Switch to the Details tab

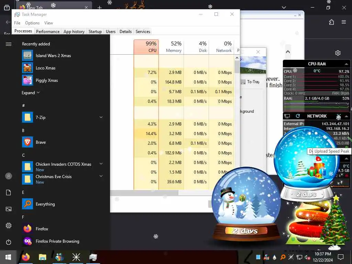(125, 31)
